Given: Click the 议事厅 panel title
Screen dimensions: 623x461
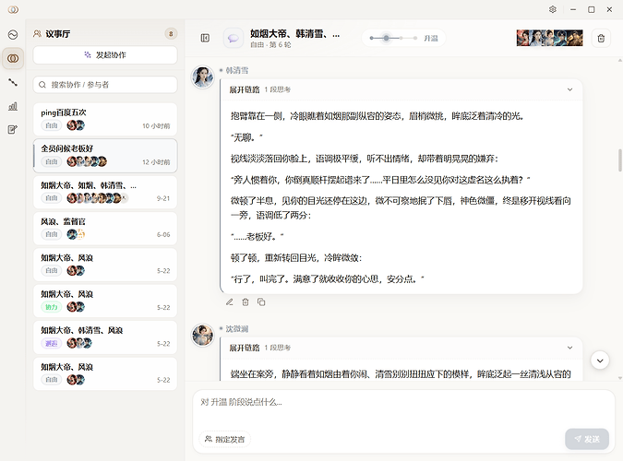Looking at the screenshot, I should tap(57, 34).
